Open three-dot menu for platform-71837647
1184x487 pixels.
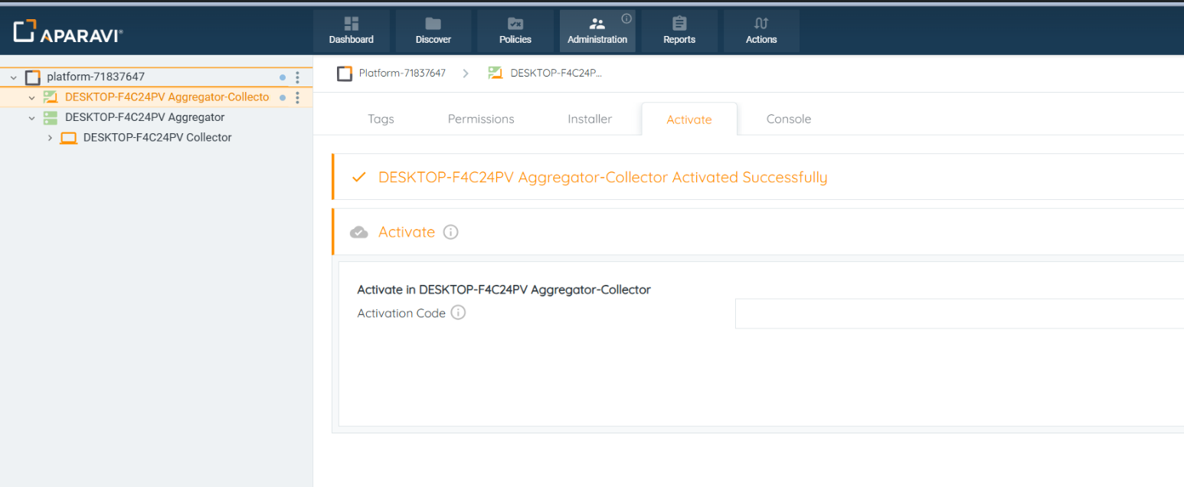click(298, 77)
